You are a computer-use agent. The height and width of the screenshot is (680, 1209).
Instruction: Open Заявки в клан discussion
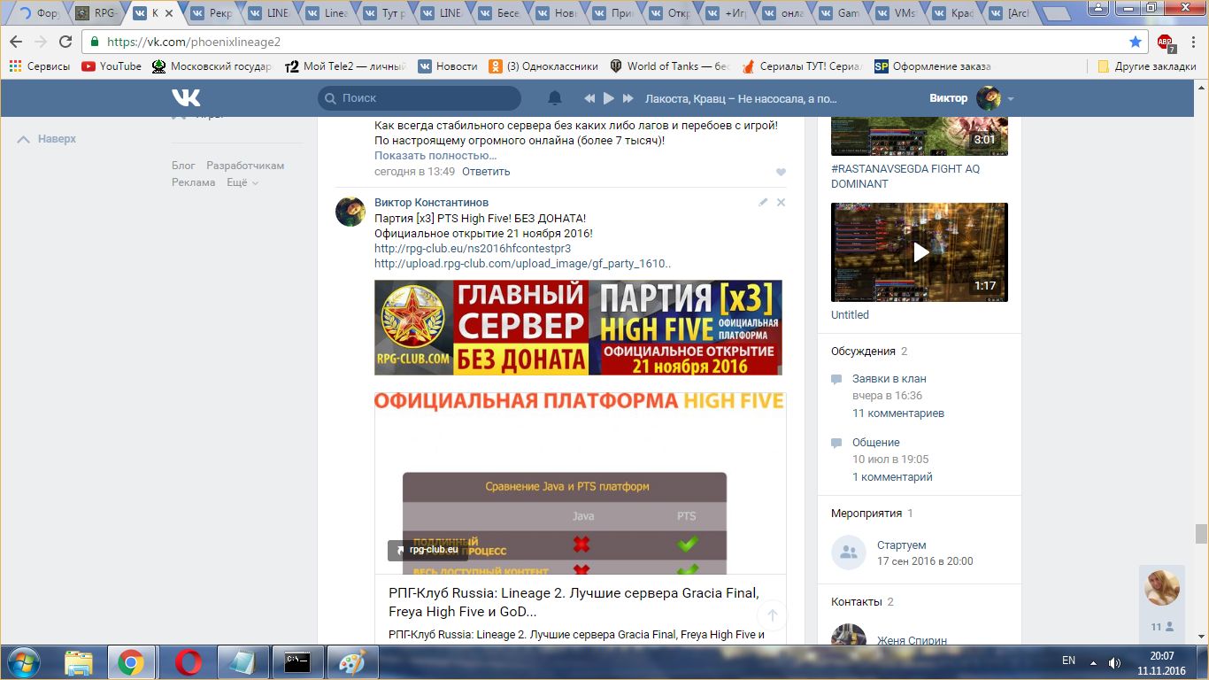[x=889, y=379]
